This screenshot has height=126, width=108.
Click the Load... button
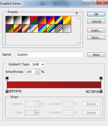coord(96,30)
